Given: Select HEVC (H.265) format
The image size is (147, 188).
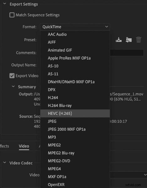Looking at the screenshot, I should [x=75, y=113].
